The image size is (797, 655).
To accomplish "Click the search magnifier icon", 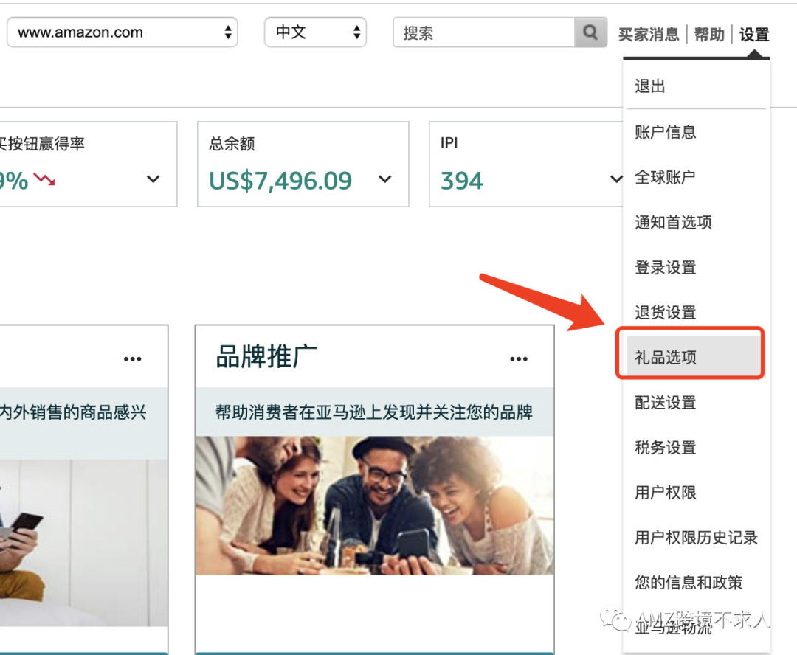I will click(590, 32).
